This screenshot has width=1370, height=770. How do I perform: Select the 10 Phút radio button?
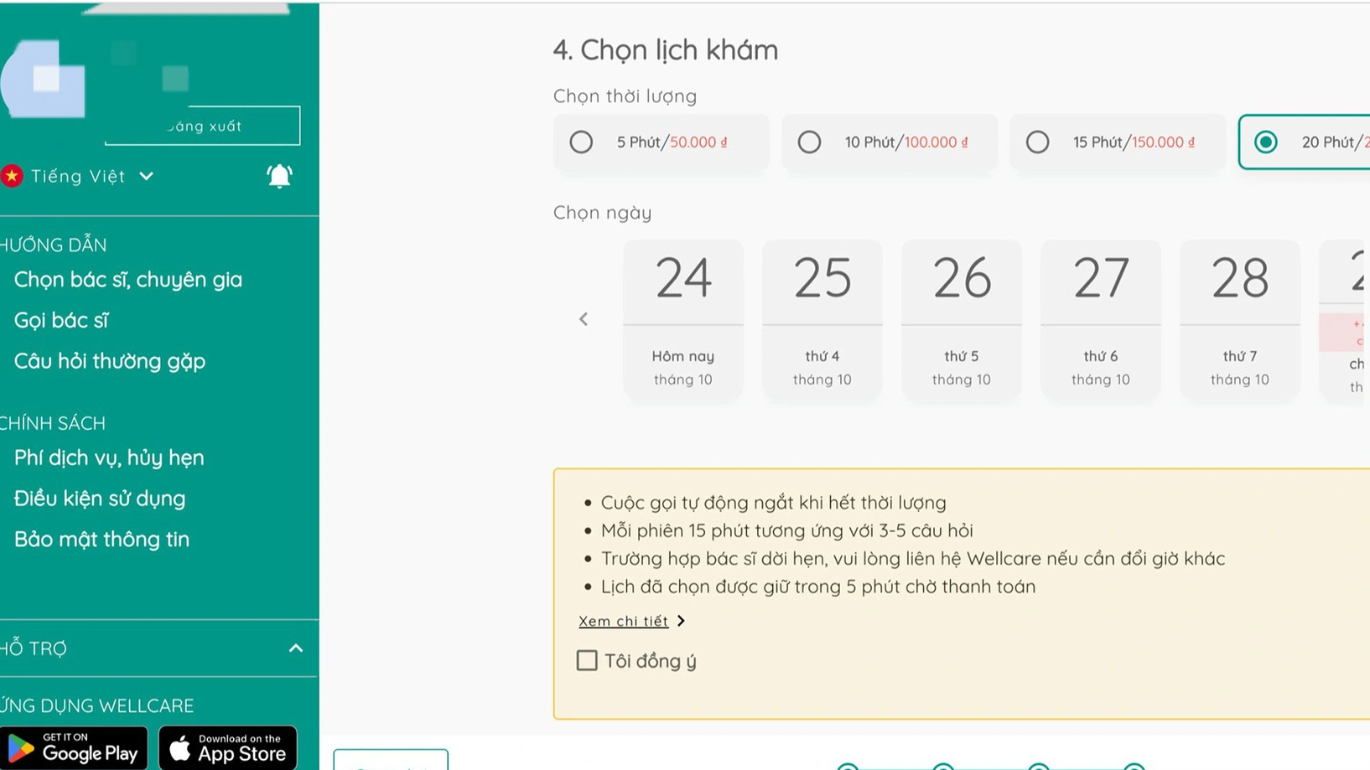(809, 142)
